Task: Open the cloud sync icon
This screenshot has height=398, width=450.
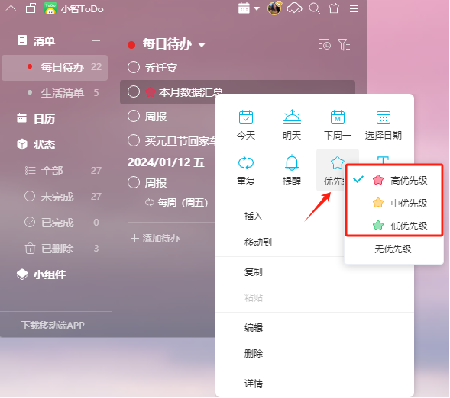Action: pos(294,8)
